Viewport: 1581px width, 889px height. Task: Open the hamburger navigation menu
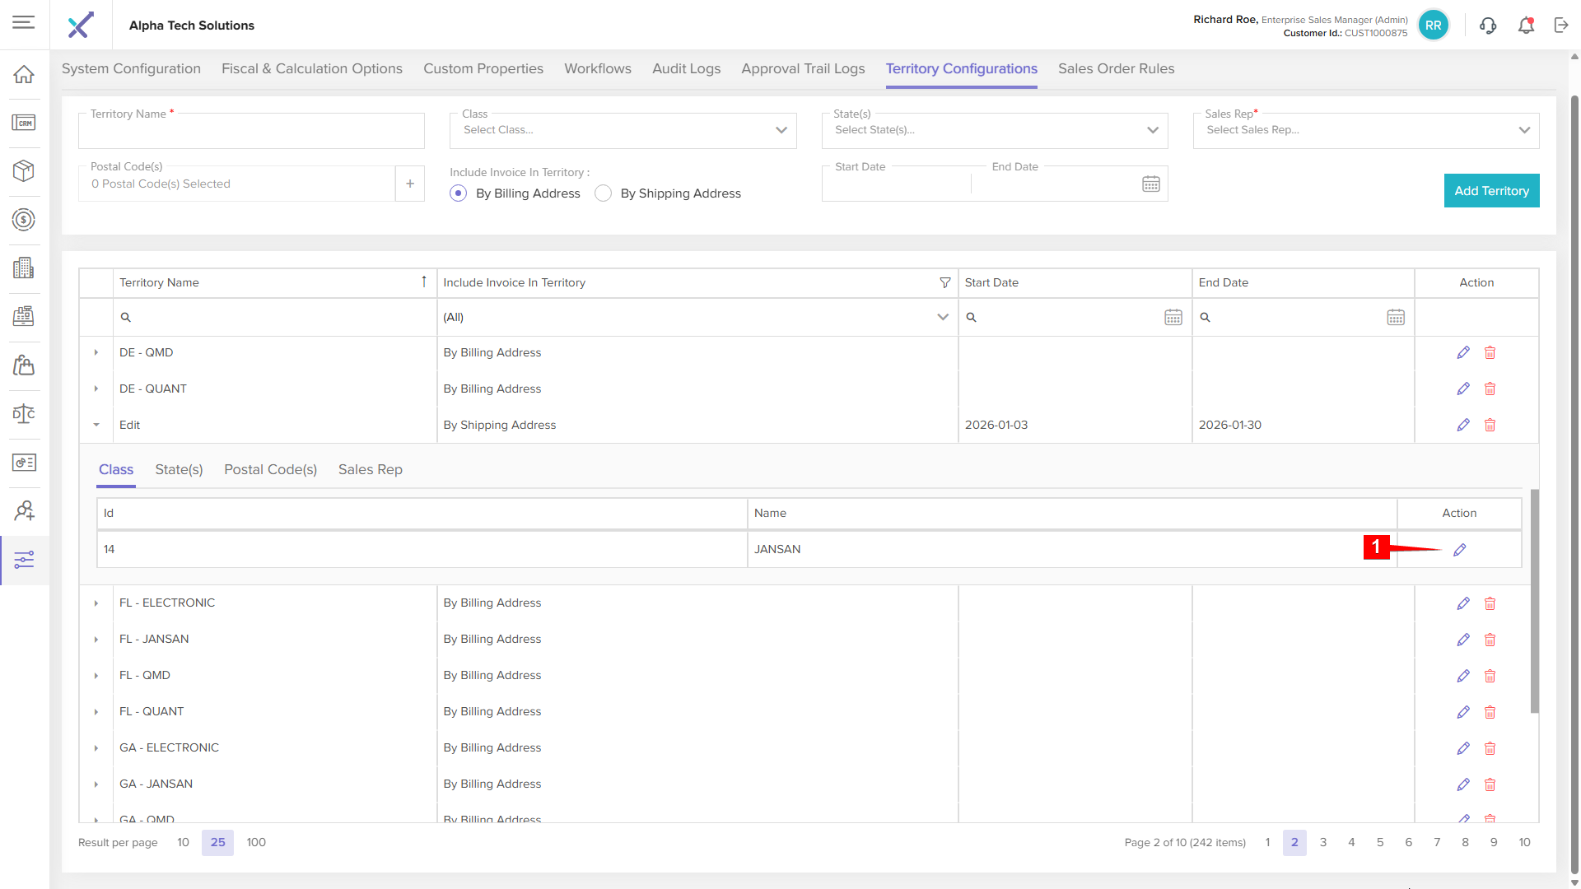pos(24,22)
